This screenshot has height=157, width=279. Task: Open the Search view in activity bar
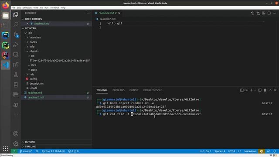click(x=16, y=24)
